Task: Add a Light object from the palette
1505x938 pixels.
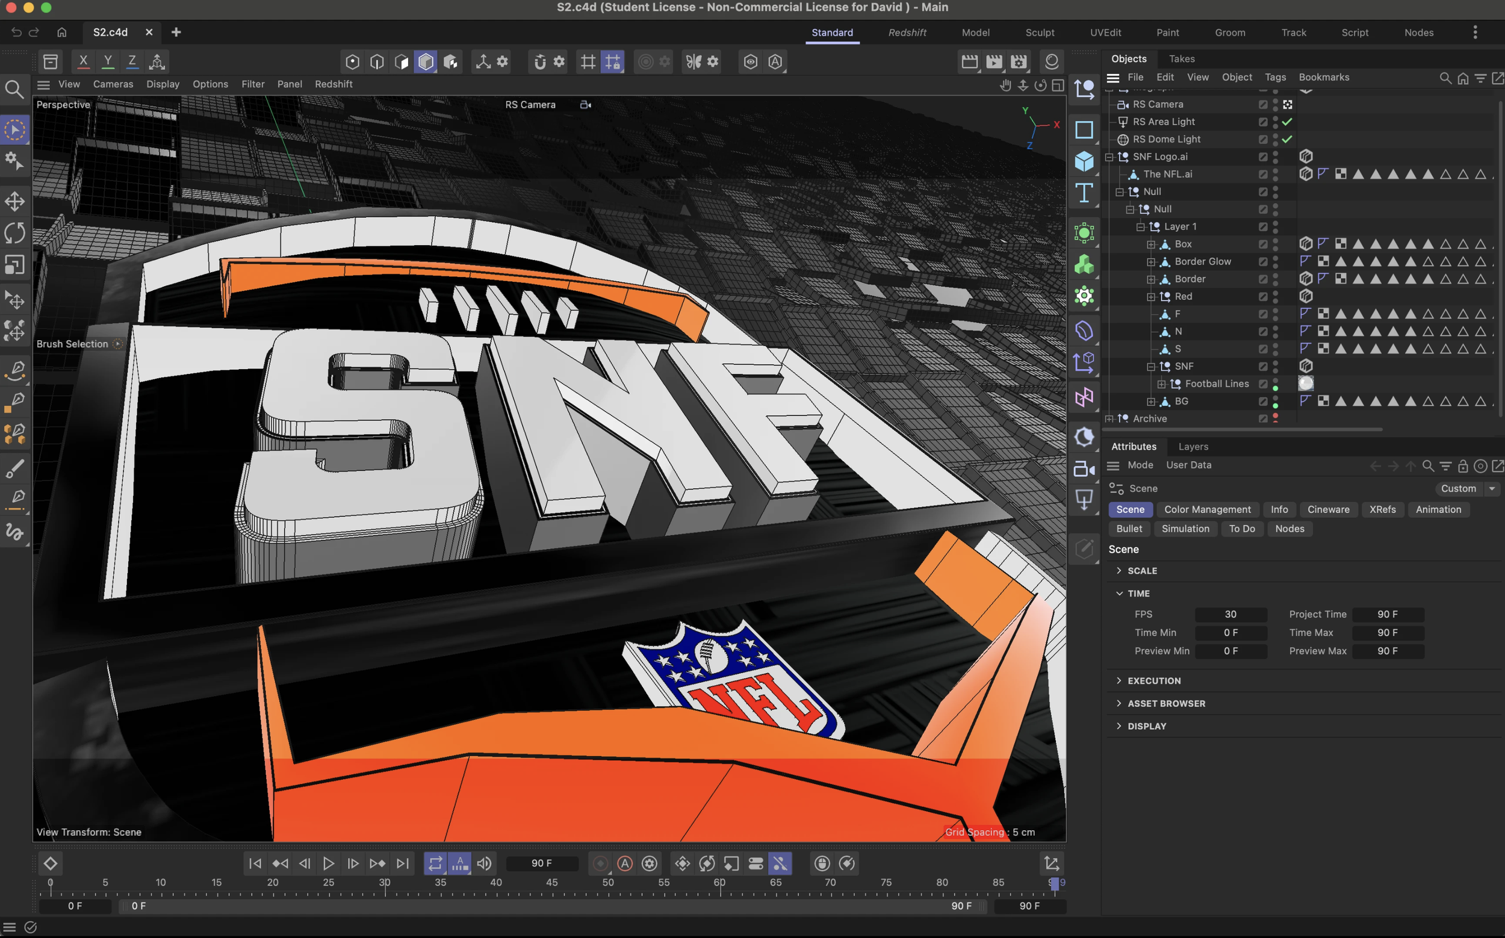Action: point(1084,499)
